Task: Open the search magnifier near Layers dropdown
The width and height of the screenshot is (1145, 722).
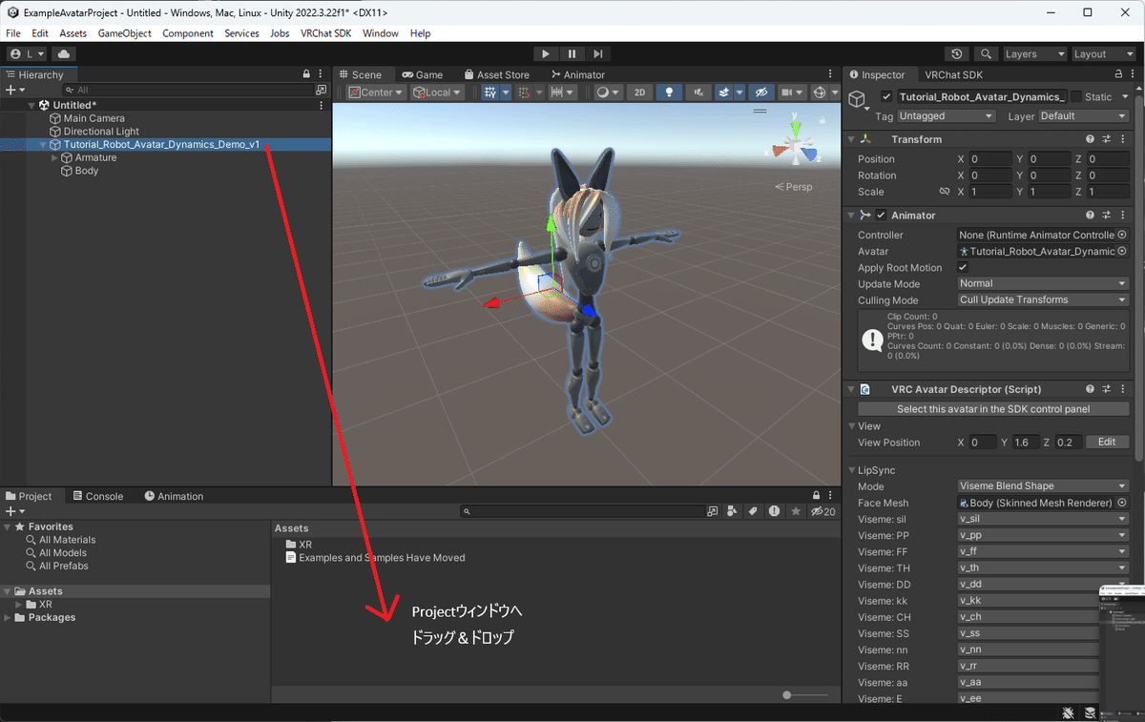Action: tap(986, 53)
